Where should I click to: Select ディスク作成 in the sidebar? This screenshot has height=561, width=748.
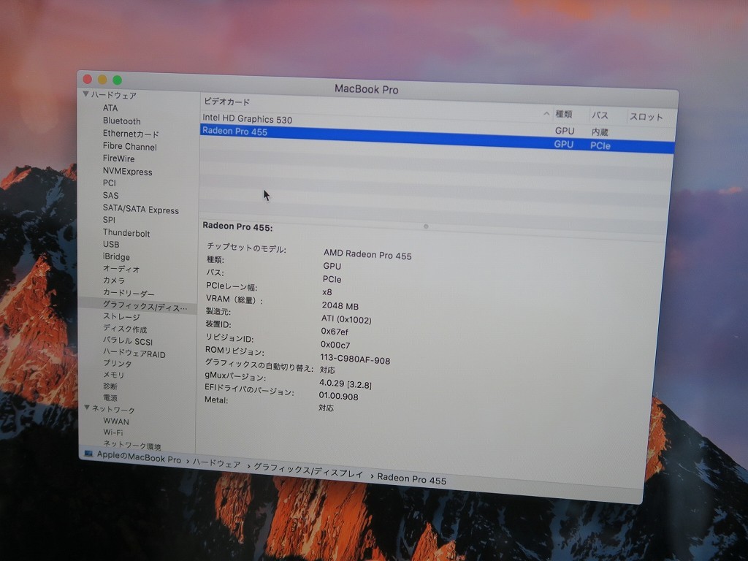point(126,329)
